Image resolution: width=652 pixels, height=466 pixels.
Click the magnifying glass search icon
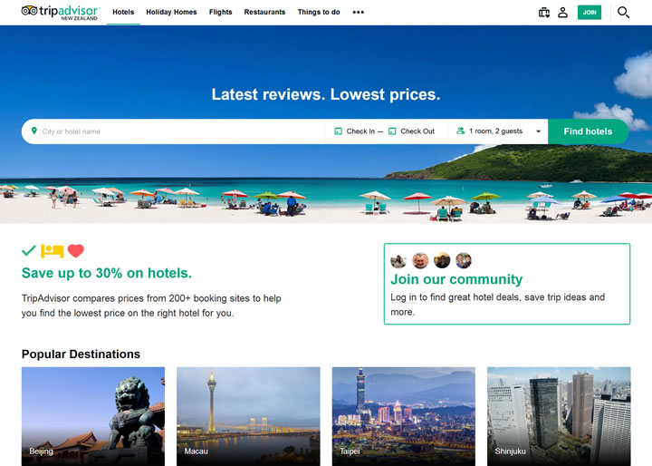coord(623,13)
